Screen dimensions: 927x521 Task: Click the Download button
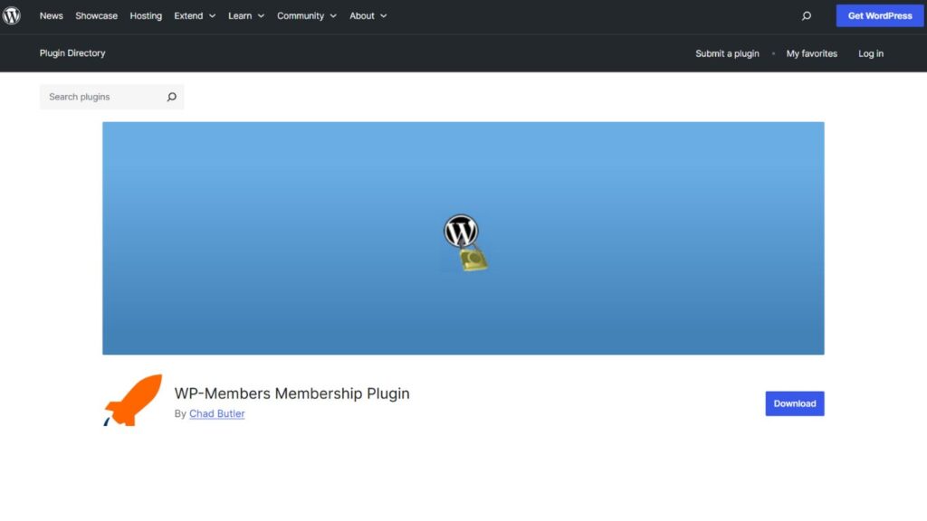tap(794, 403)
